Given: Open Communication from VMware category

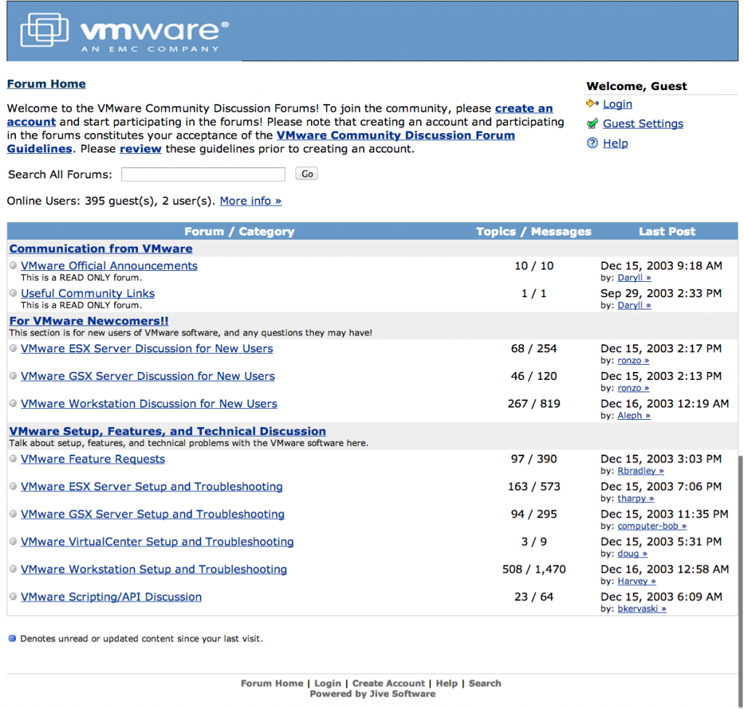Looking at the screenshot, I should click(100, 248).
